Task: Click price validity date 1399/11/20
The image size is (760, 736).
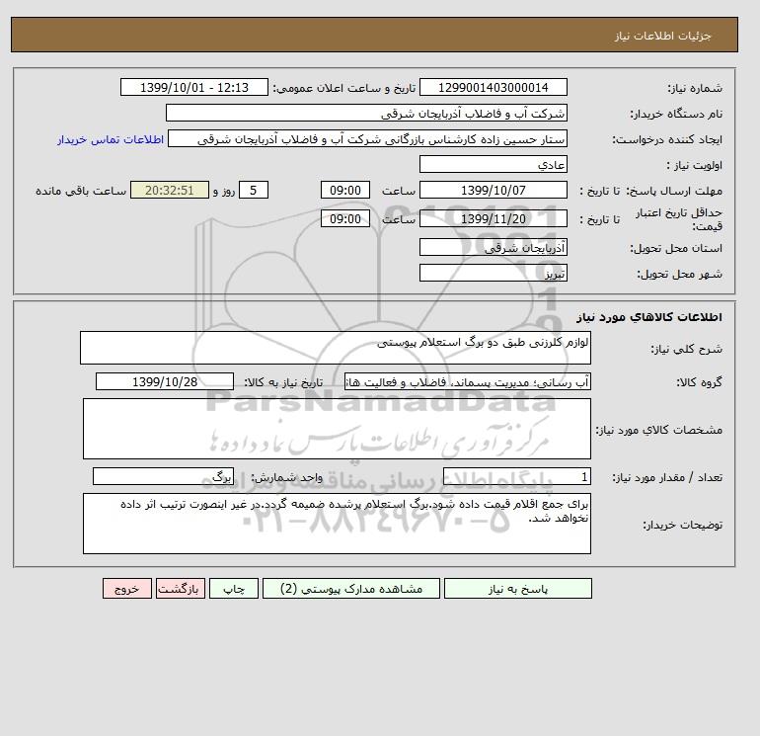Action: click(x=493, y=218)
